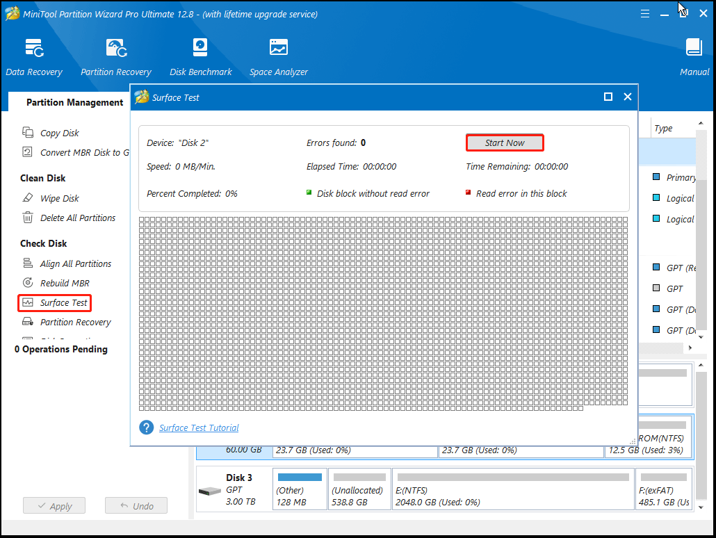Click the Surface Test dialog logo icon
The height and width of the screenshot is (538, 716).
(x=142, y=97)
